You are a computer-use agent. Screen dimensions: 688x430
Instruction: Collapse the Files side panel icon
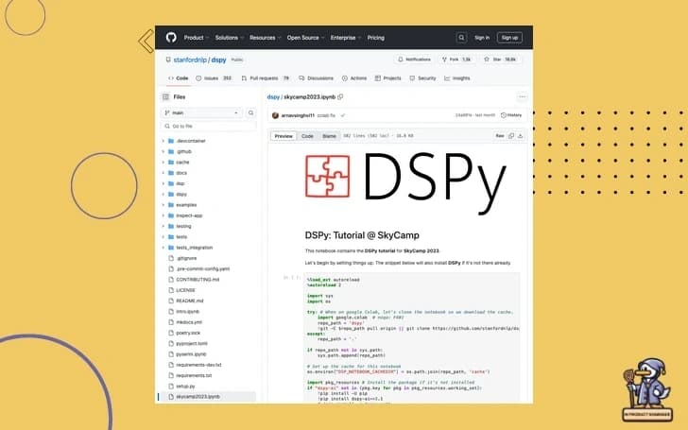point(165,96)
